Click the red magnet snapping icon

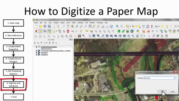148,31
